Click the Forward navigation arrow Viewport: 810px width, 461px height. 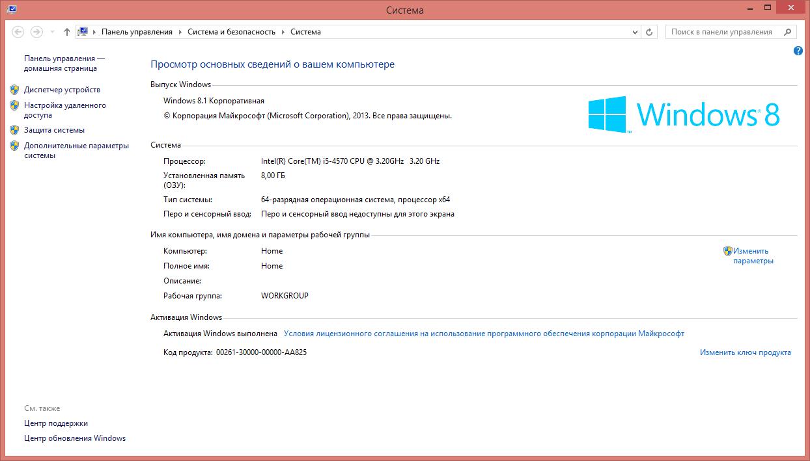pyautogui.click(x=36, y=31)
